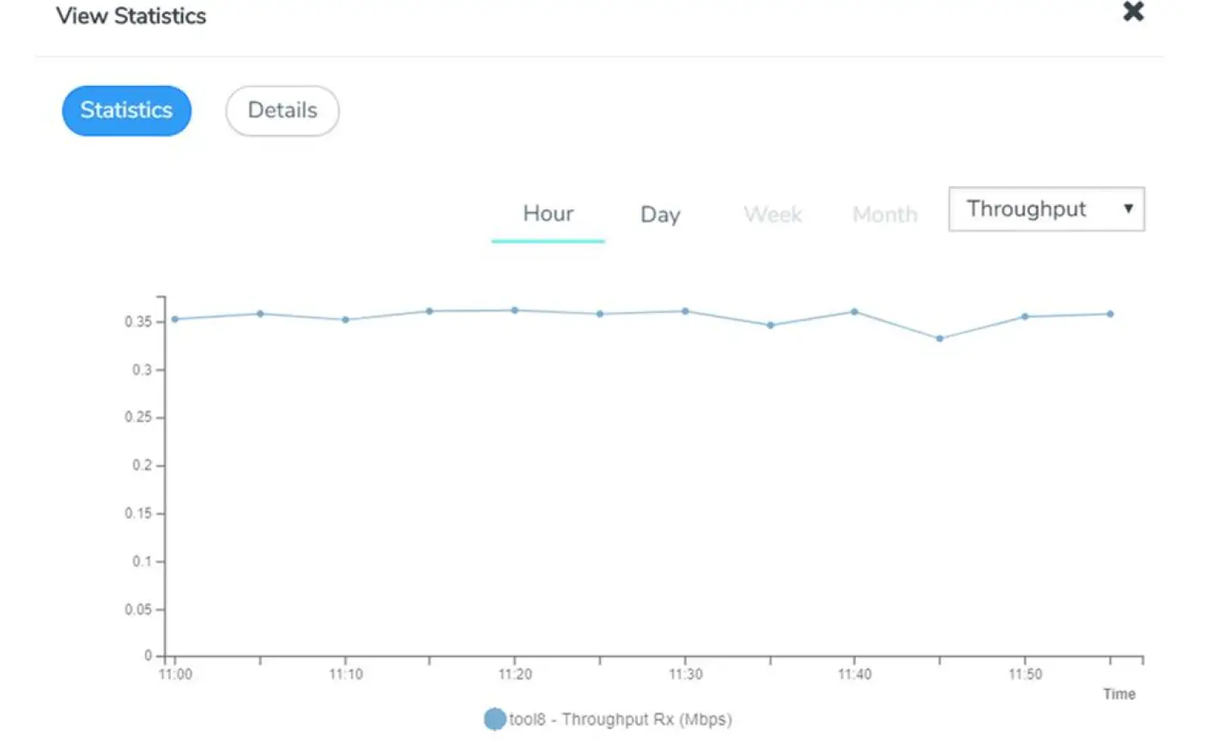Click the last data point at 11:55

coord(1110,314)
